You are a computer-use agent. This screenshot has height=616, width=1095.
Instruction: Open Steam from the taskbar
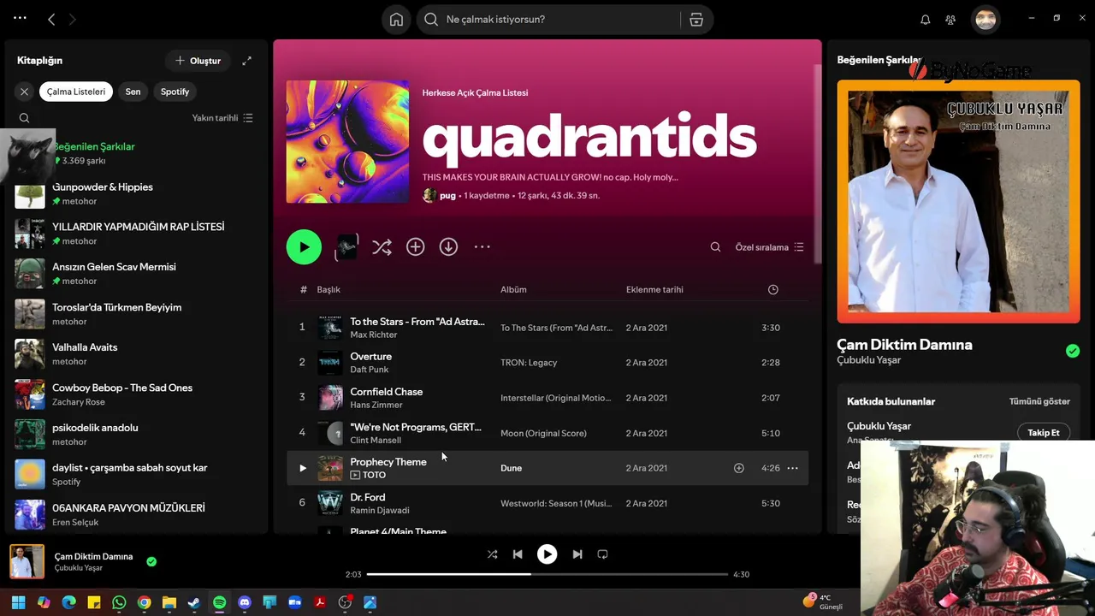(x=194, y=602)
